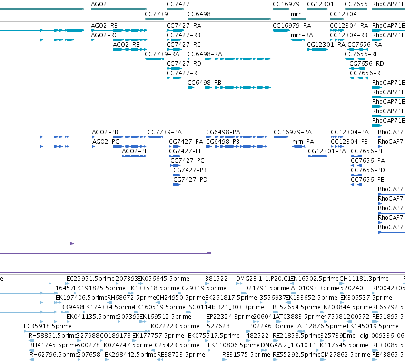Viewport: 405px width, 362px height.
Task: Select the CG16979-PA protein label
Action: 293,132
